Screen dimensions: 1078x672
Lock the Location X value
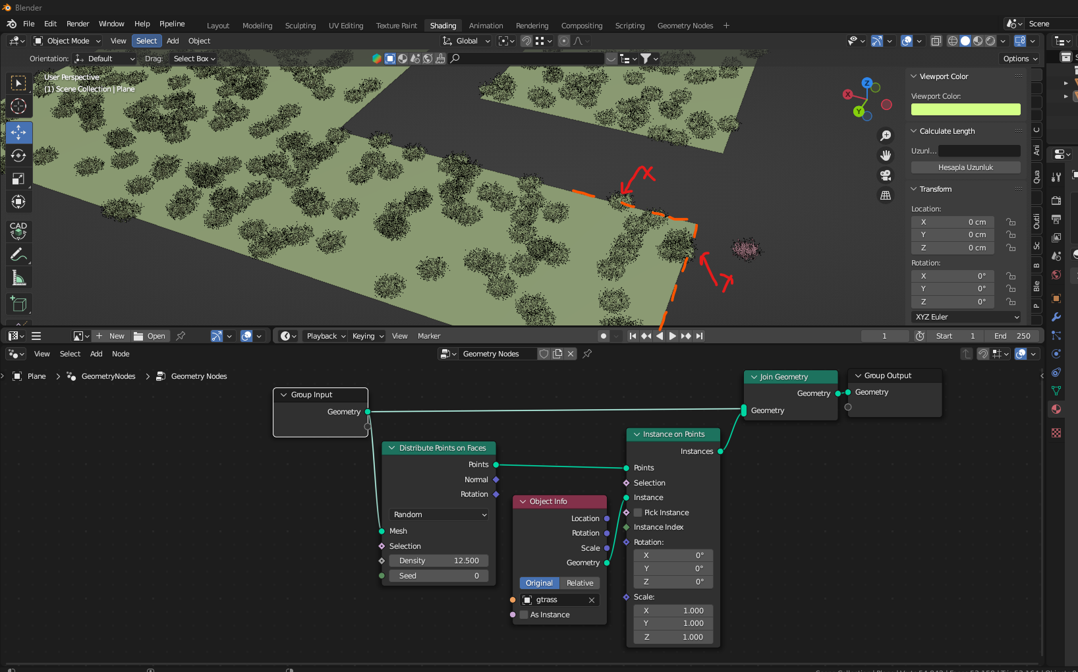1011,222
